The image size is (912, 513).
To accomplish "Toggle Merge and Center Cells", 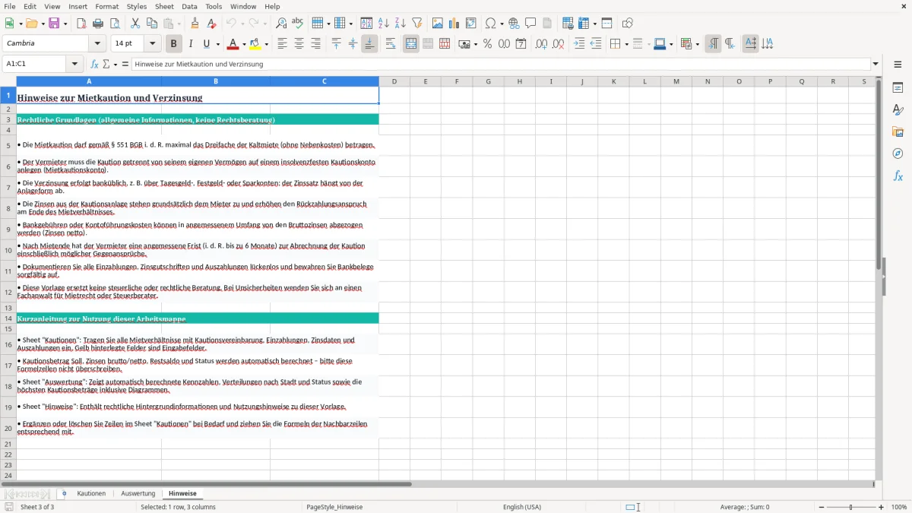I will [411, 44].
